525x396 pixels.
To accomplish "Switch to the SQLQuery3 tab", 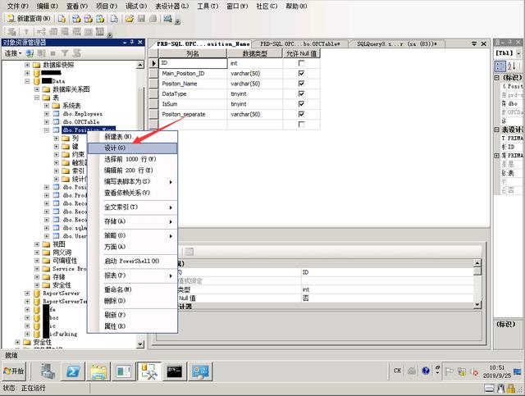I will [x=396, y=43].
